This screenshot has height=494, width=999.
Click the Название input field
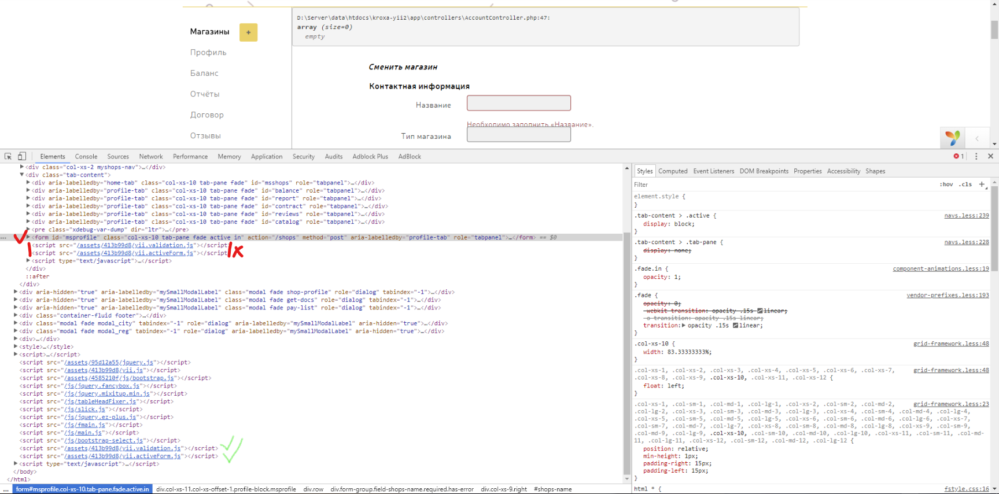pos(519,103)
